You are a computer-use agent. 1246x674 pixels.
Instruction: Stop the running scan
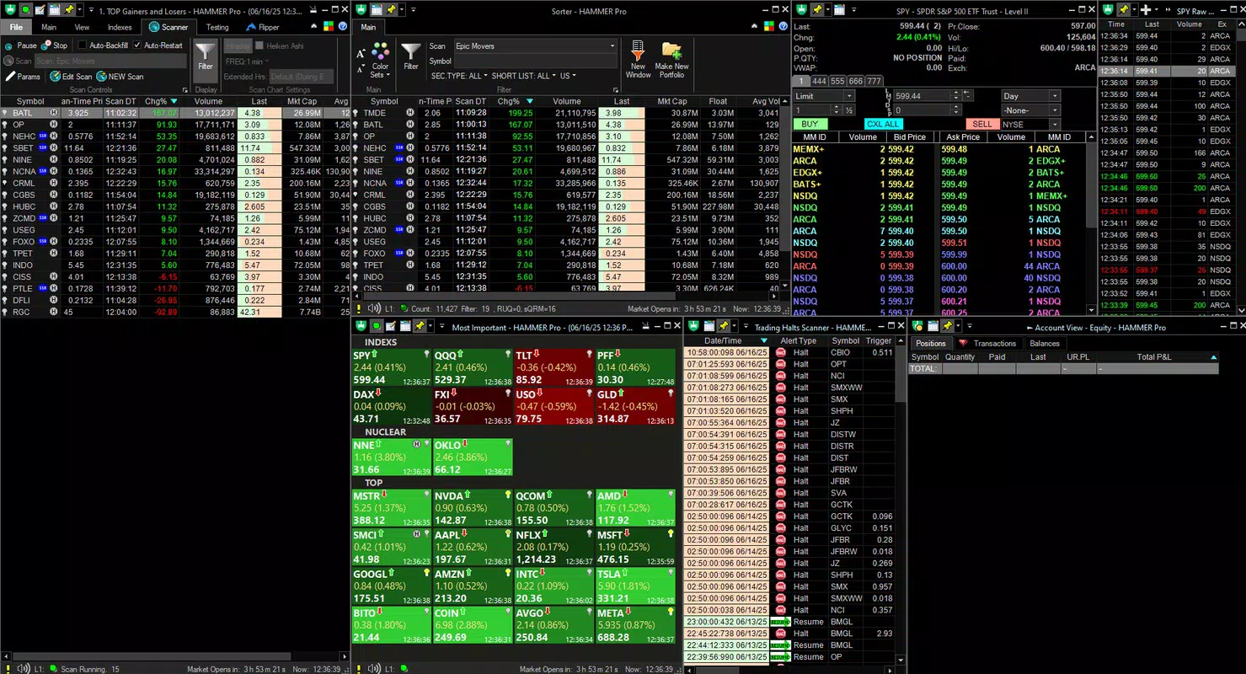55,45
